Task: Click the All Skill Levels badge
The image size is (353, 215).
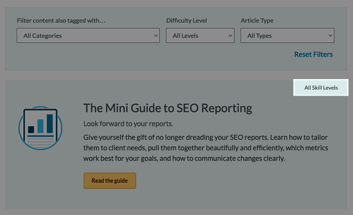Action: [x=321, y=88]
